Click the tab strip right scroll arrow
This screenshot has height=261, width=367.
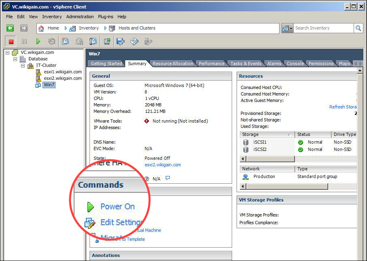coord(361,64)
